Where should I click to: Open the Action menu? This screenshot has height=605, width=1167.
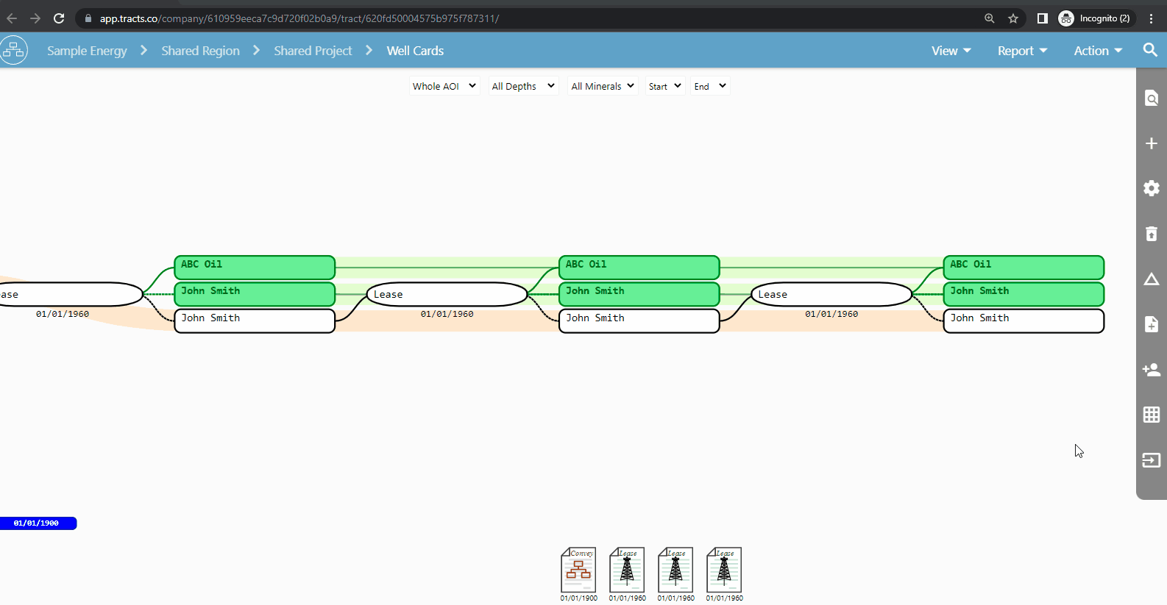pyautogui.click(x=1097, y=51)
